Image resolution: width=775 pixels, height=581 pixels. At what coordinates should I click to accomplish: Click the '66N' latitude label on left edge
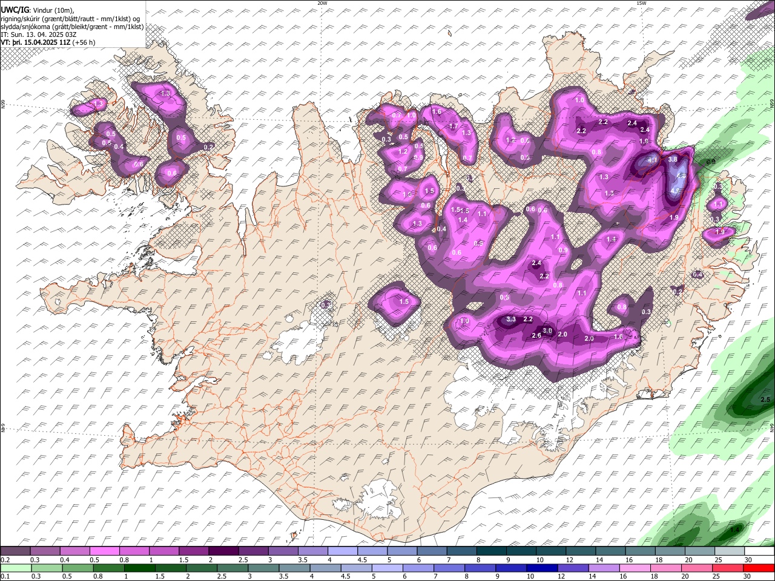3,104
